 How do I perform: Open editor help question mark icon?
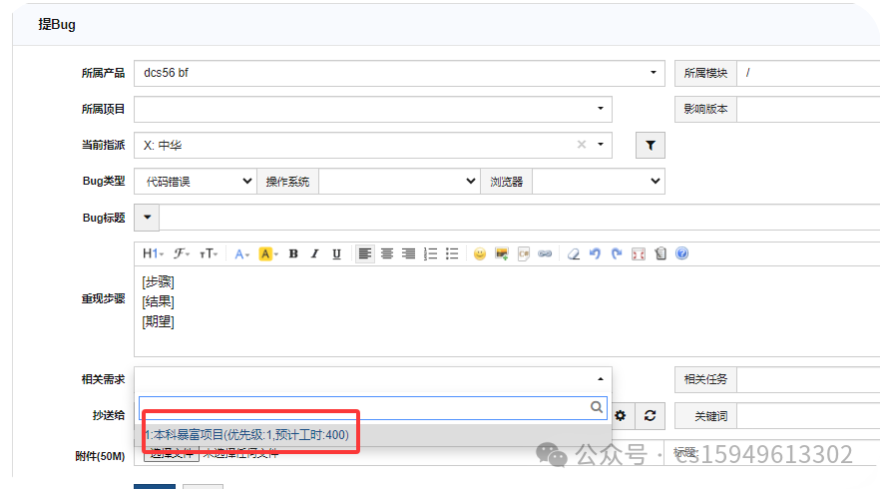(x=681, y=253)
